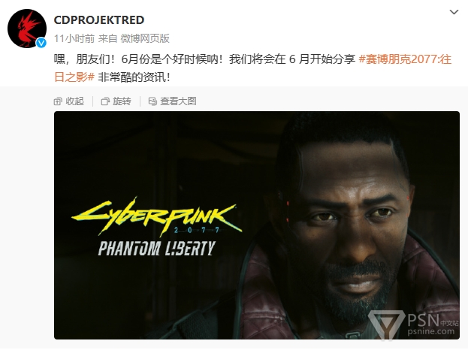
Task: Open the CDPROJEKTRED red bird avatar
Action: coord(27,29)
